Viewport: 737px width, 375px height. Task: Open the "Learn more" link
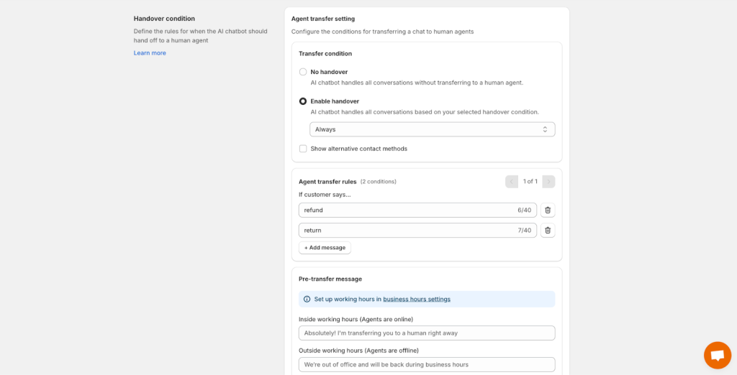pyautogui.click(x=150, y=53)
